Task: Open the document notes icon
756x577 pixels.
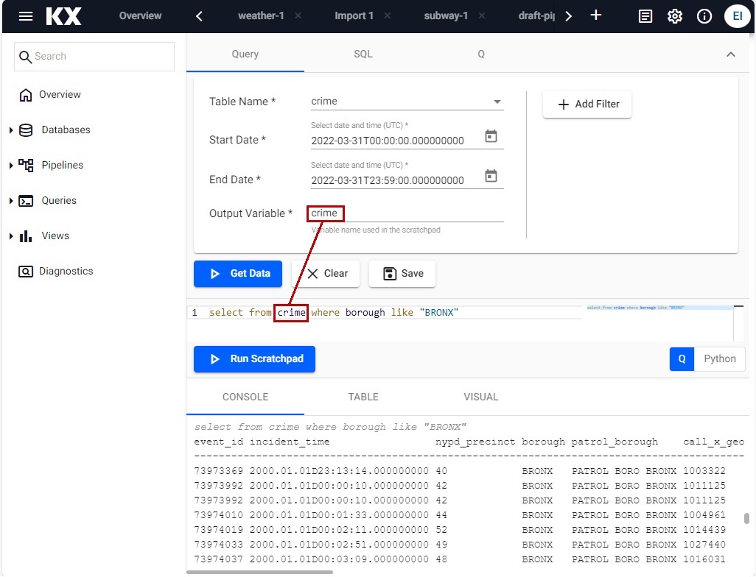Action: [x=645, y=16]
